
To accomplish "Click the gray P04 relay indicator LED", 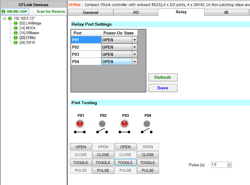I will coord(147,124).
